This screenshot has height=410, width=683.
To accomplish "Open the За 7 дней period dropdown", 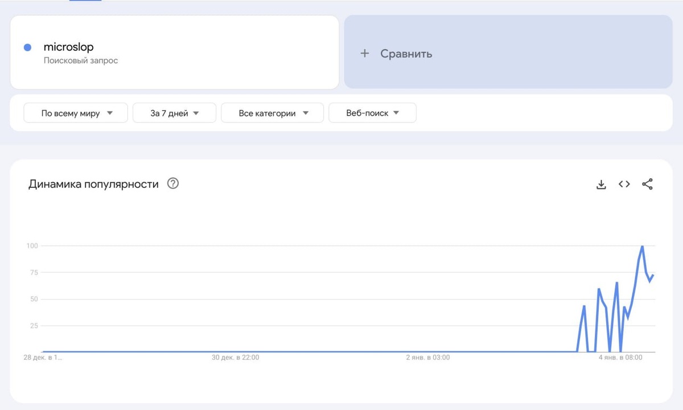I will (x=174, y=113).
